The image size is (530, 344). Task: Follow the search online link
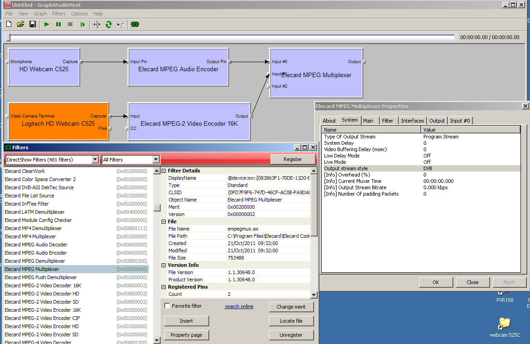239,306
